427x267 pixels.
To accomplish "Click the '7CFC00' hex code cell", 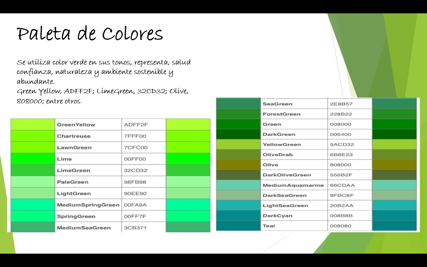I will pyautogui.click(x=144, y=147).
